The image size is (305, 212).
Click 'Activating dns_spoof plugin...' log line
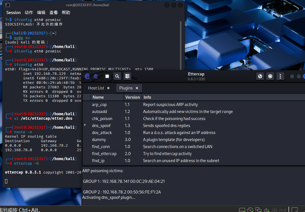click(109, 197)
